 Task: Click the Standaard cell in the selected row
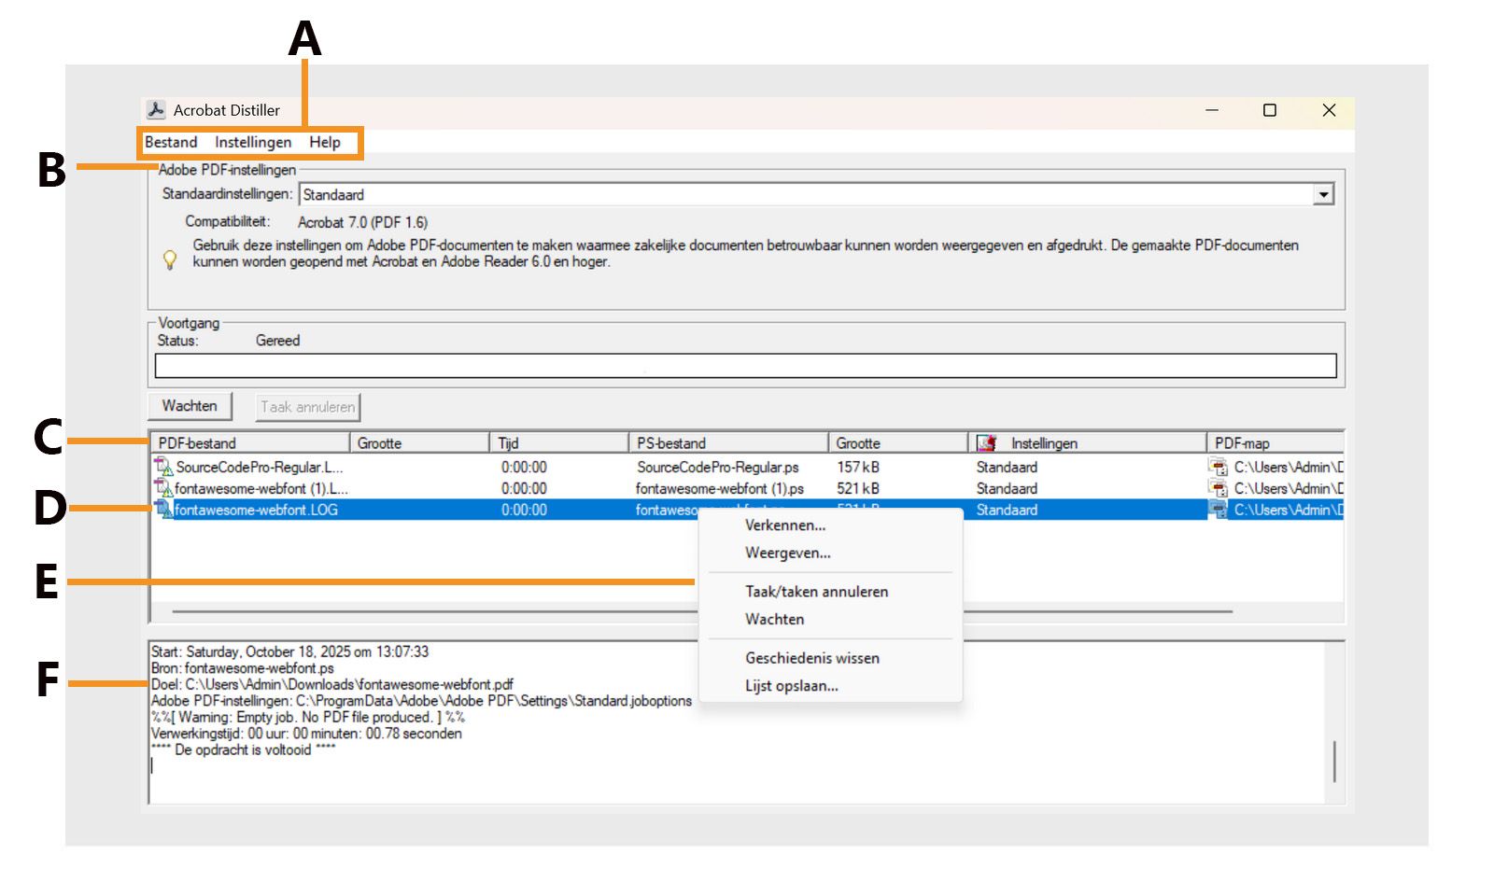click(1007, 510)
